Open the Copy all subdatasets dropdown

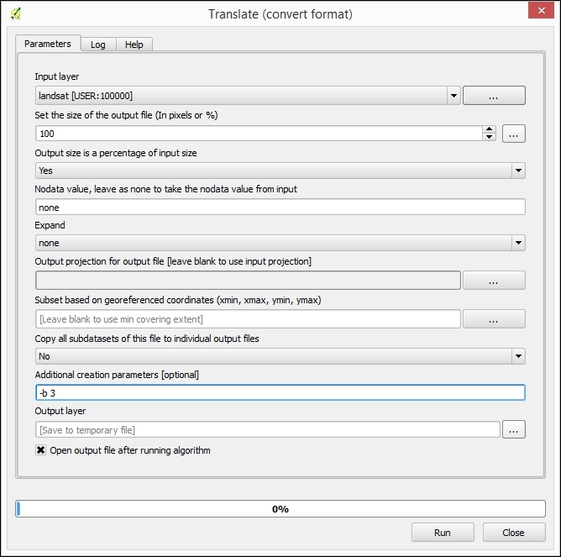pos(280,356)
